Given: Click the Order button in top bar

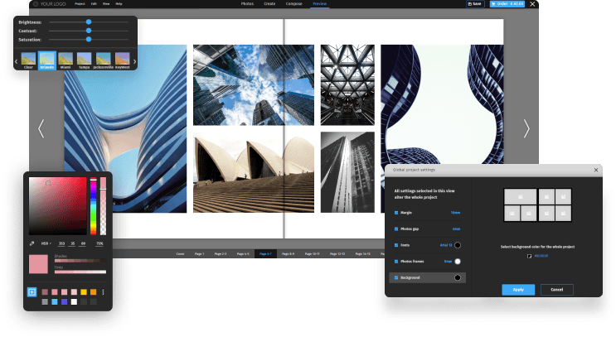Looking at the screenshot, I should point(509,4).
